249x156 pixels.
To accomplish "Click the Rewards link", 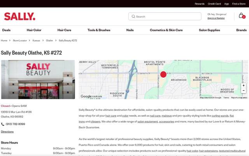I will coord(200,4).
